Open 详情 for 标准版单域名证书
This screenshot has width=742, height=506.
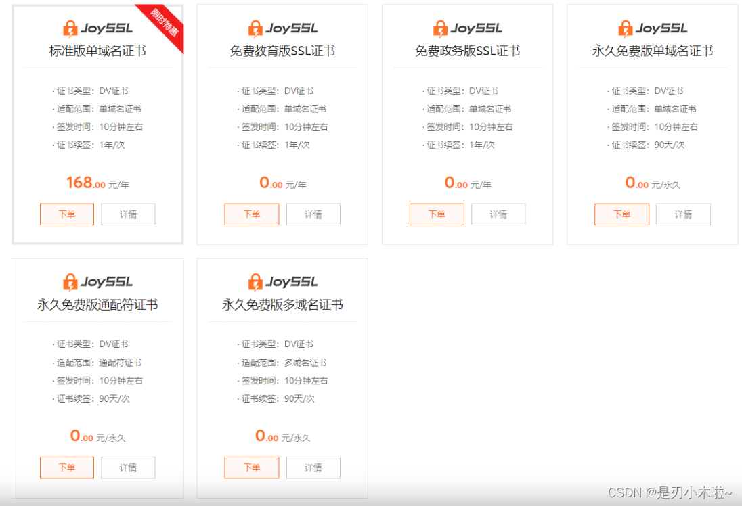(128, 214)
